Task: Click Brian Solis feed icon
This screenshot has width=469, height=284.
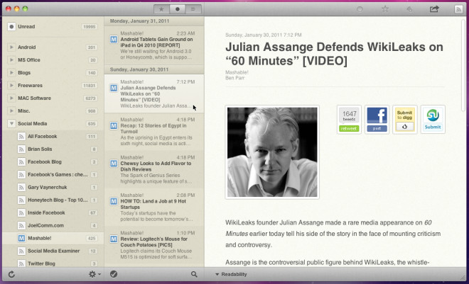Action: point(21,149)
